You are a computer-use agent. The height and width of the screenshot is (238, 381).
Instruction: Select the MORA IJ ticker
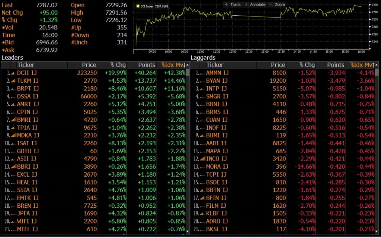[217, 167]
